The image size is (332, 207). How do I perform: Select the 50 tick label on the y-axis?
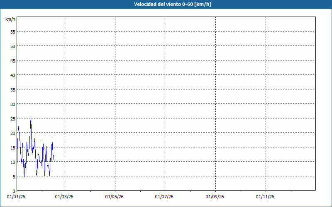[12, 46]
